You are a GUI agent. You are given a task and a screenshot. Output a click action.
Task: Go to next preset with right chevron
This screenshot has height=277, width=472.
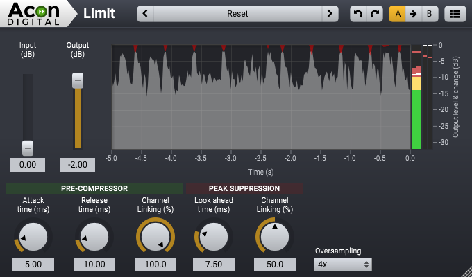(330, 13)
